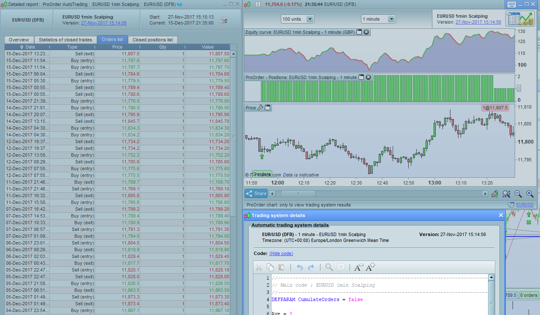Click the Share button

(x=256, y=193)
